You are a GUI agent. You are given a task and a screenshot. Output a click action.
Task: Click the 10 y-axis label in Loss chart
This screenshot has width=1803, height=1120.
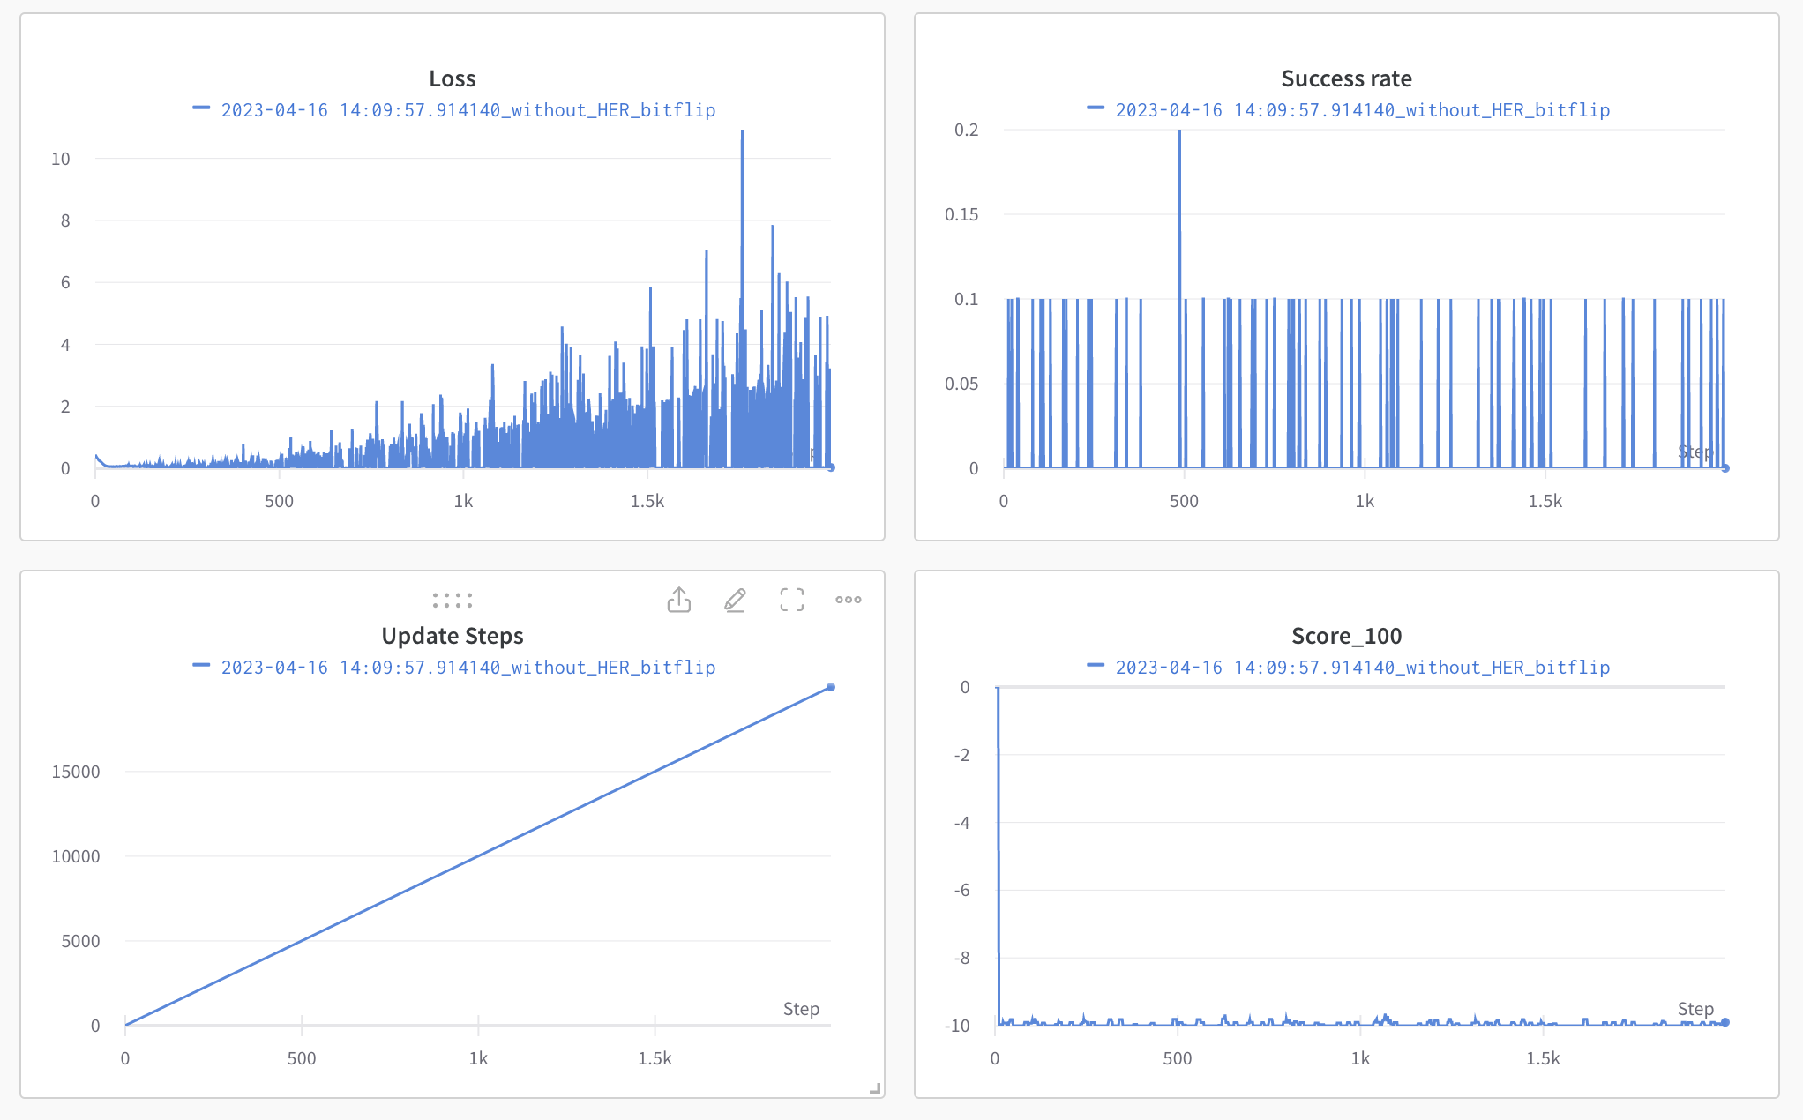tap(61, 159)
